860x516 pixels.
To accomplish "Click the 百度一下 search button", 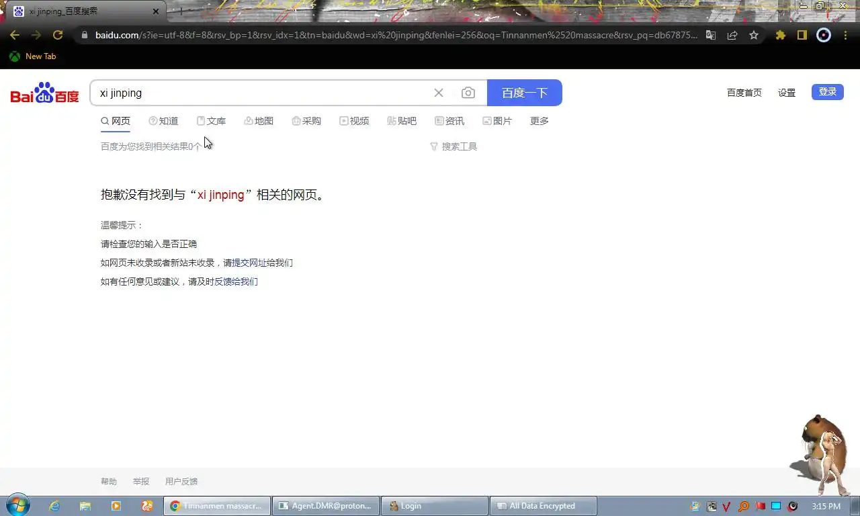I will [x=525, y=93].
